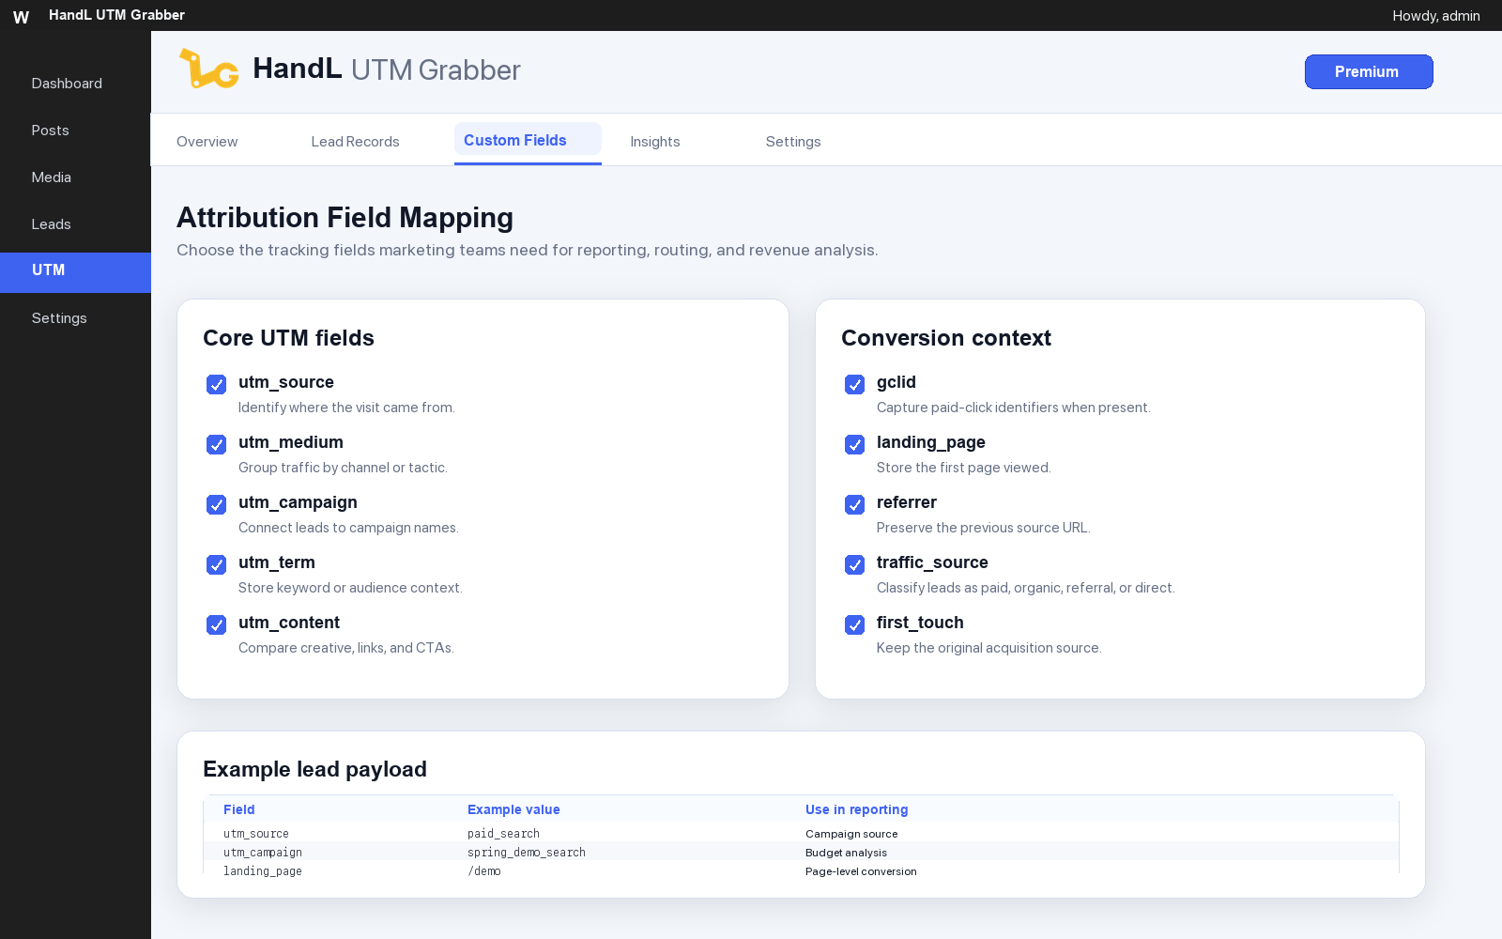Click the Core UTM fields heading

(288, 338)
